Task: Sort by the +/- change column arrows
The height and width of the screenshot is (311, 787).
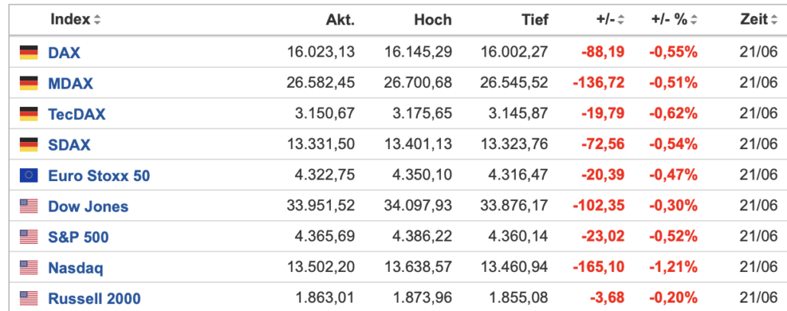Action: (621, 20)
